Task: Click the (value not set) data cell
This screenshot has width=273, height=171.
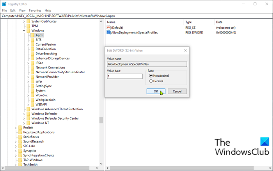Action: tap(226, 28)
